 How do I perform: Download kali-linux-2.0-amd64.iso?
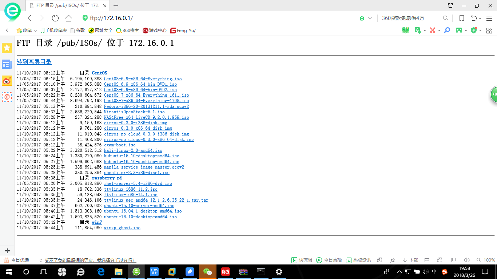click(133, 150)
